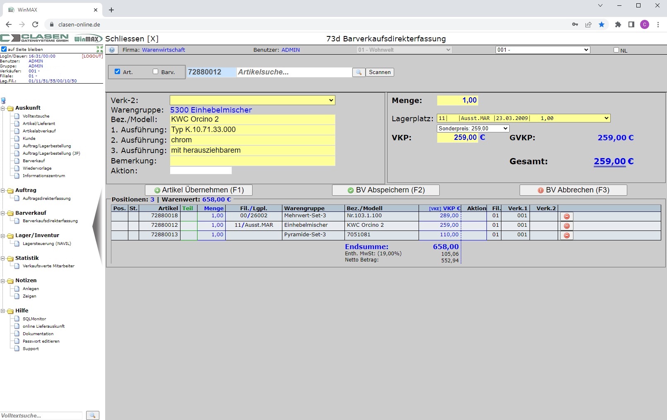Click the Notizen folder icon
The width and height of the screenshot is (667, 420).
[x=10, y=281]
